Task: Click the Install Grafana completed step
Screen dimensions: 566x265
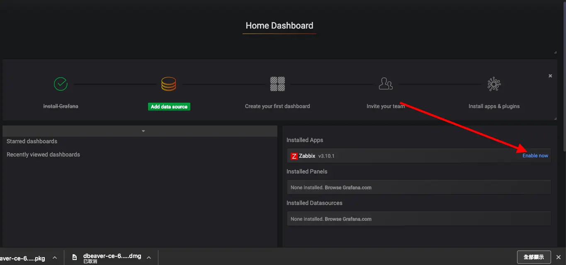Action: pos(61,106)
